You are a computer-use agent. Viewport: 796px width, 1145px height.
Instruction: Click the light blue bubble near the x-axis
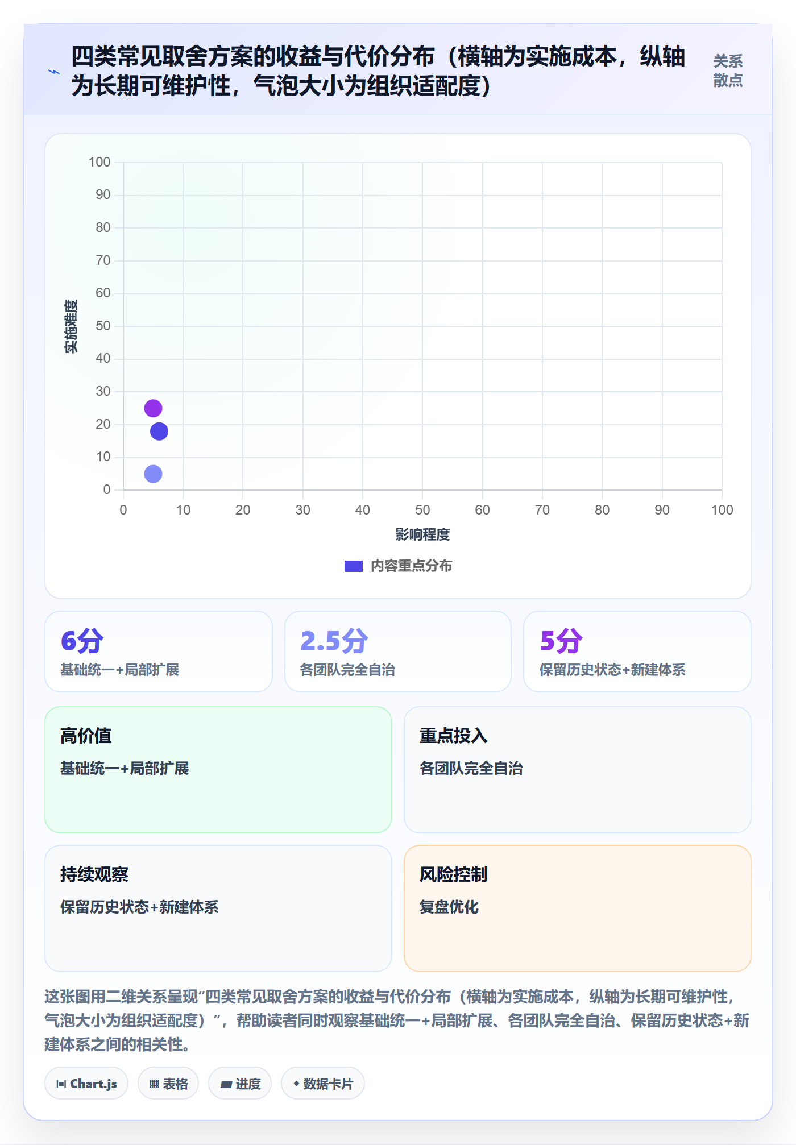coord(153,474)
